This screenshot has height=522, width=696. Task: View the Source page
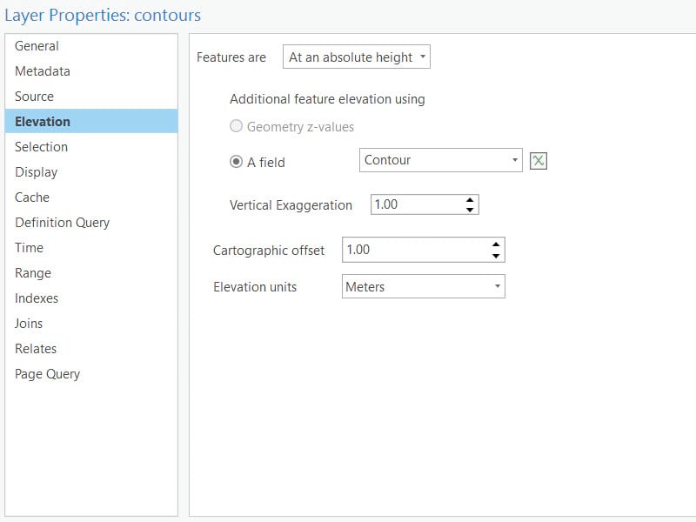click(x=36, y=97)
